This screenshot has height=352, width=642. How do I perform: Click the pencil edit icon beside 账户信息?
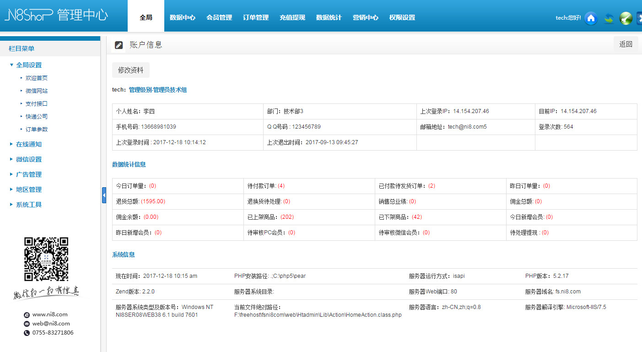[119, 45]
